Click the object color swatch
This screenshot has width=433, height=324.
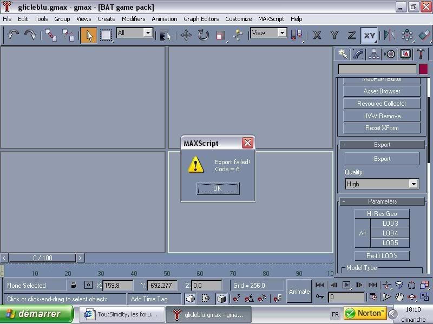[x=423, y=69]
